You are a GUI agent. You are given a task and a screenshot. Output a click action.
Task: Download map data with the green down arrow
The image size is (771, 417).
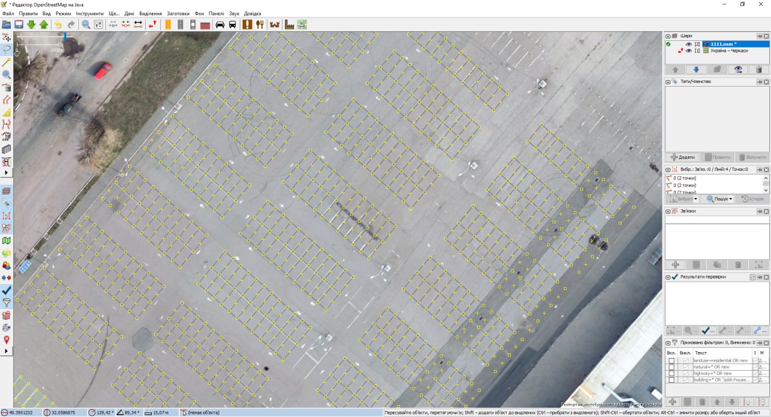31,25
